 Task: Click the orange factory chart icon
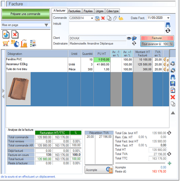pyautogui.click(x=24, y=43)
